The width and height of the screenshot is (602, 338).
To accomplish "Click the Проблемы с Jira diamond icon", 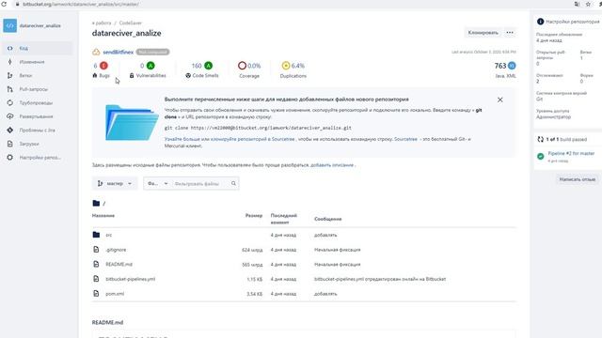I will pyautogui.click(x=10, y=131).
